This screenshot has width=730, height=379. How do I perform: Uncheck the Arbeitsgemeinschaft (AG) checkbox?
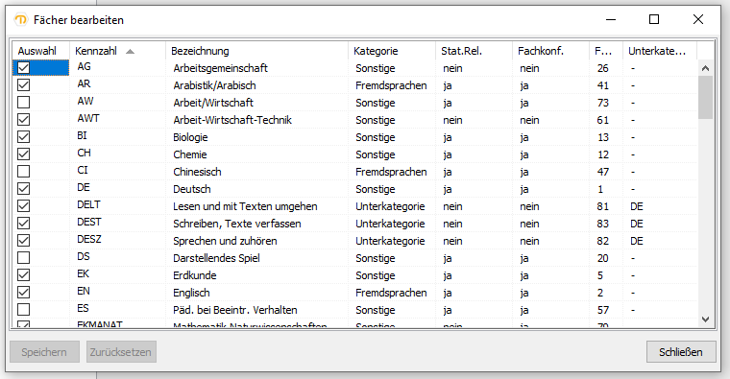point(23,68)
